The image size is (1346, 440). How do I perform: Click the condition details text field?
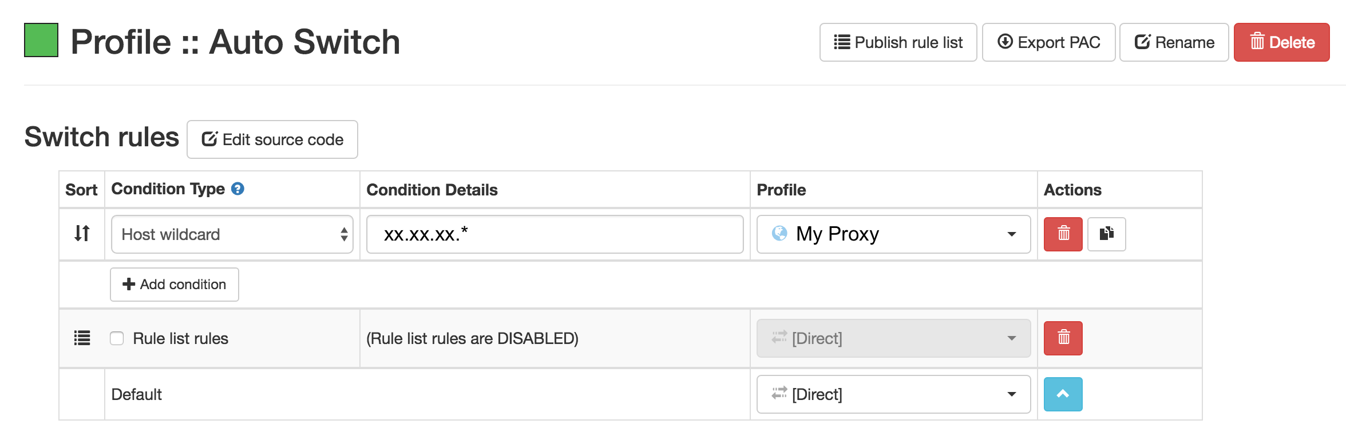(555, 234)
